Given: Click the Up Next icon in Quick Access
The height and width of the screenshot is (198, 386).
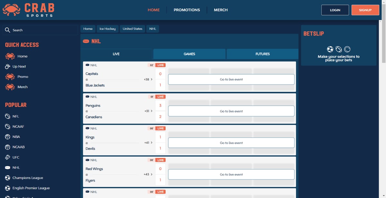Looking at the screenshot, I should coord(8,66).
